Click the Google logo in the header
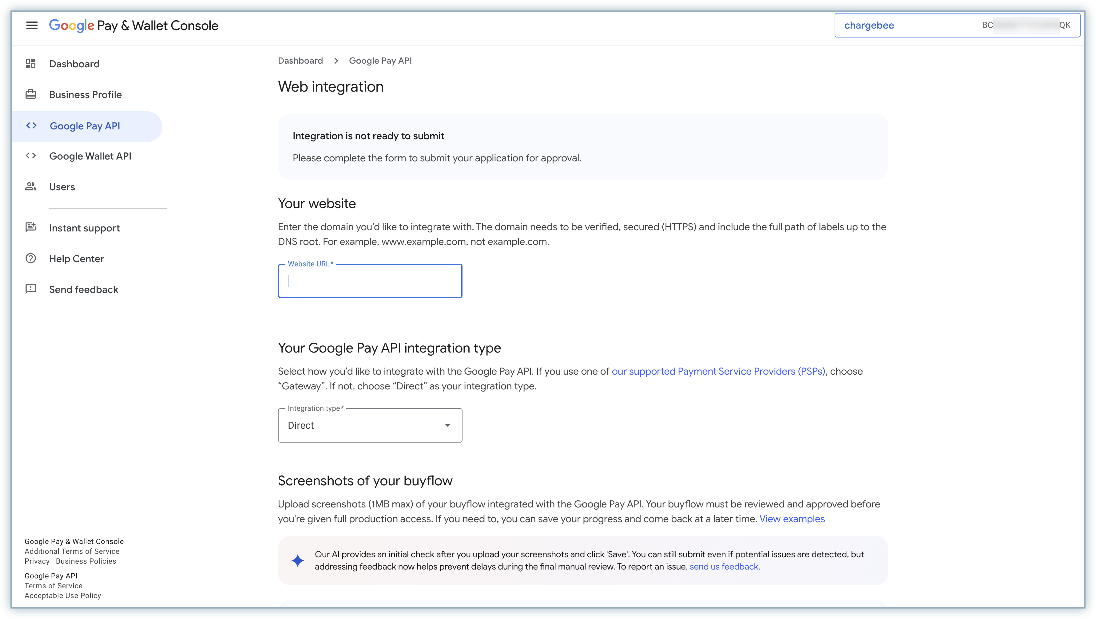 coord(71,26)
